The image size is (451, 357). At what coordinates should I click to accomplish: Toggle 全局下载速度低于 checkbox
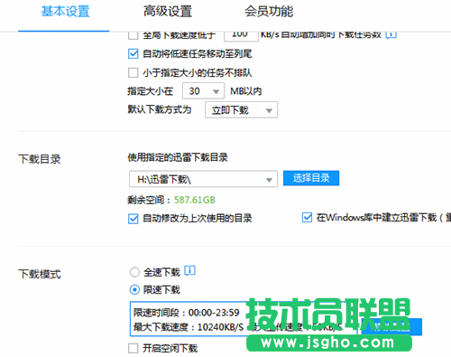tap(133, 35)
